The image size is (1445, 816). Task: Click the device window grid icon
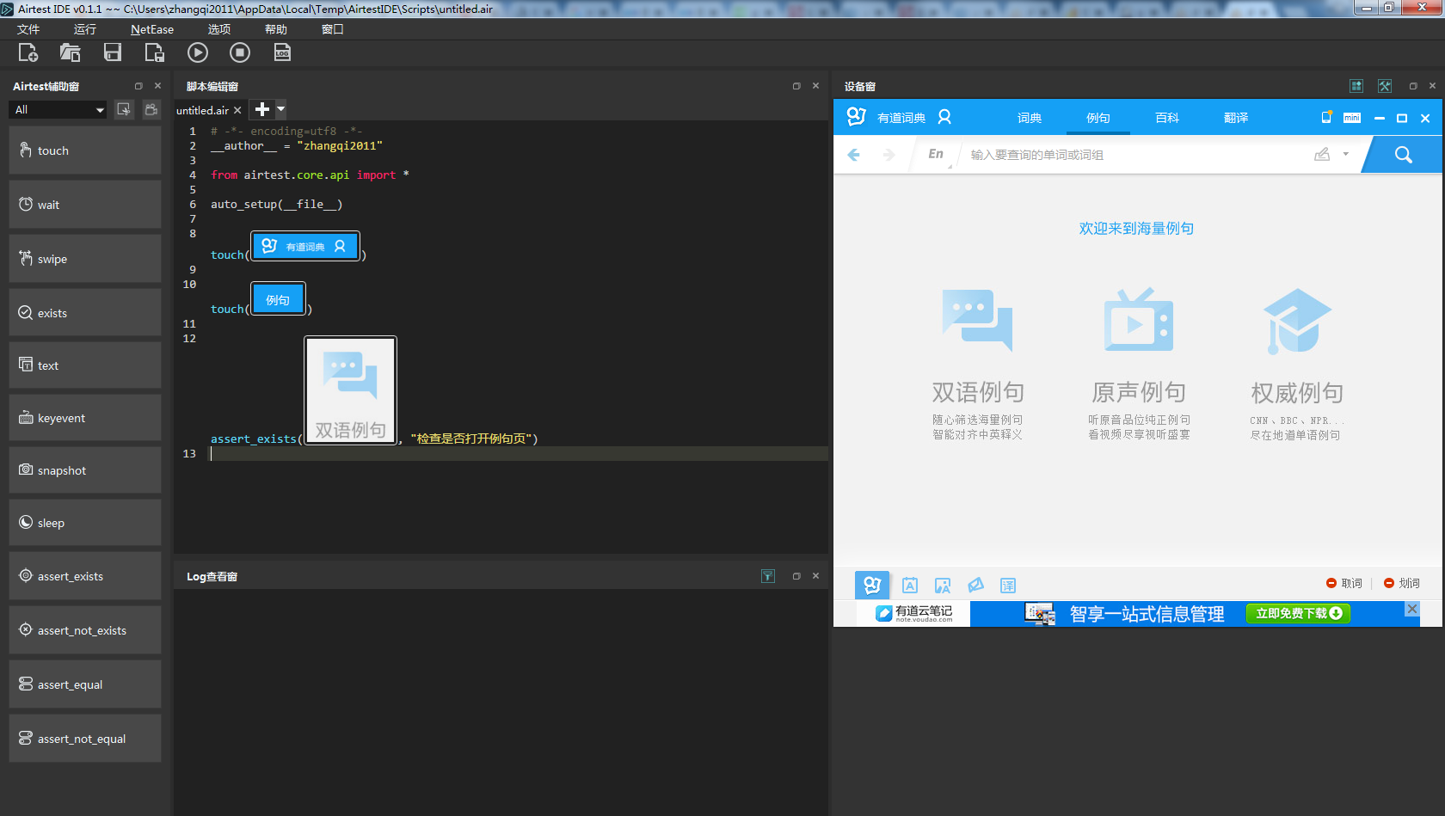[1356, 86]
